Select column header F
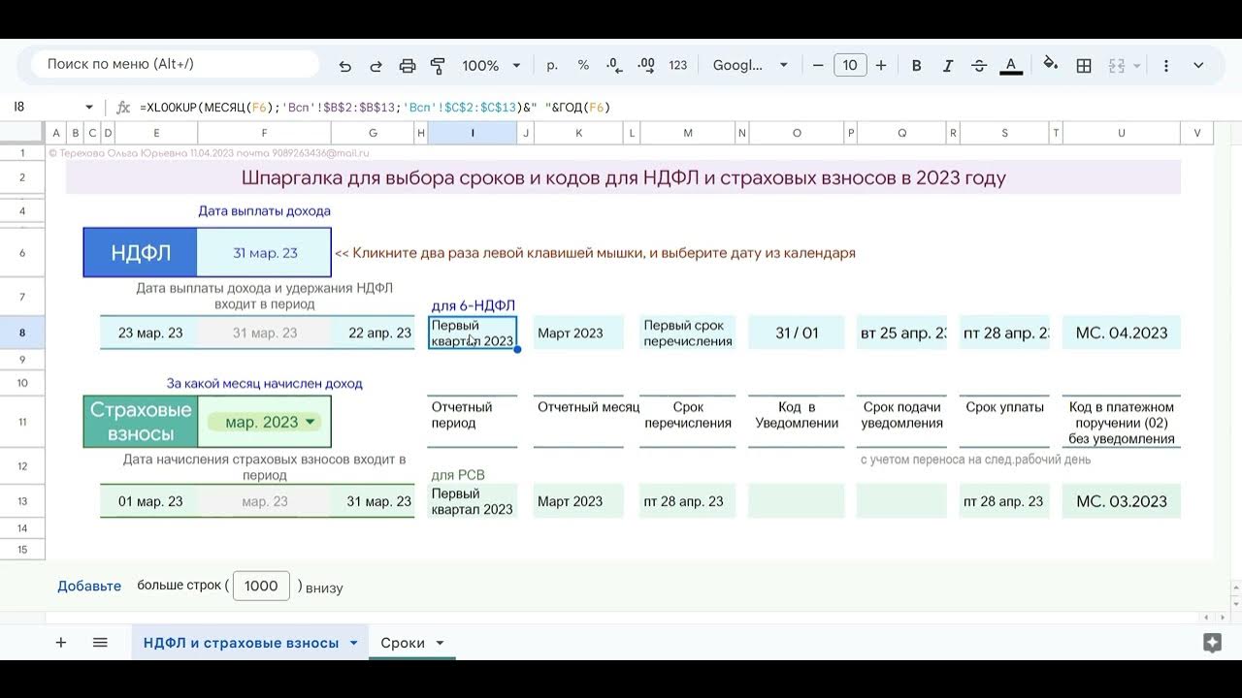1242x698 pixels. tap(264, 133)
